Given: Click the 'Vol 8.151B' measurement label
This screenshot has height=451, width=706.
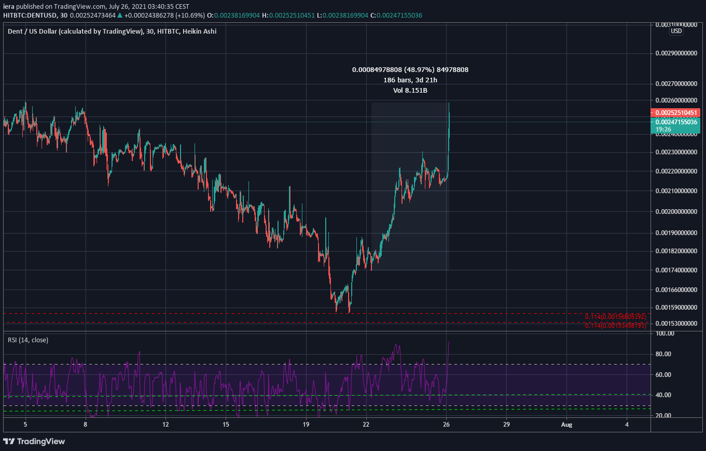Looking at the screenshot, I should (410, 90).
